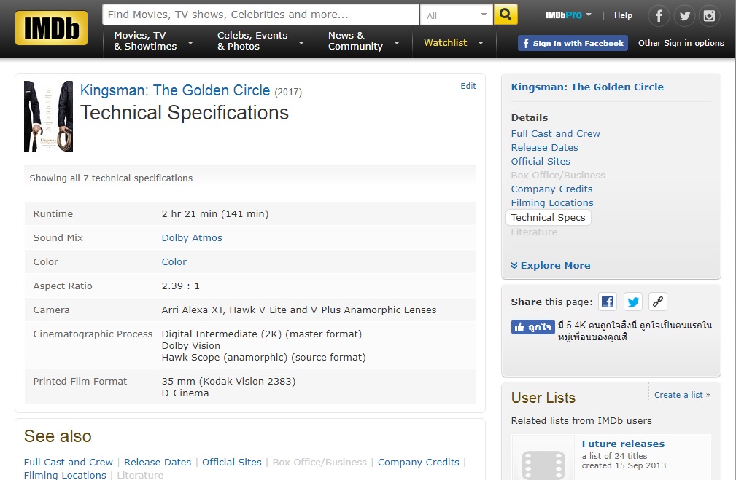Click the Kingsman movie poster thumbnail

pos(48,117)
